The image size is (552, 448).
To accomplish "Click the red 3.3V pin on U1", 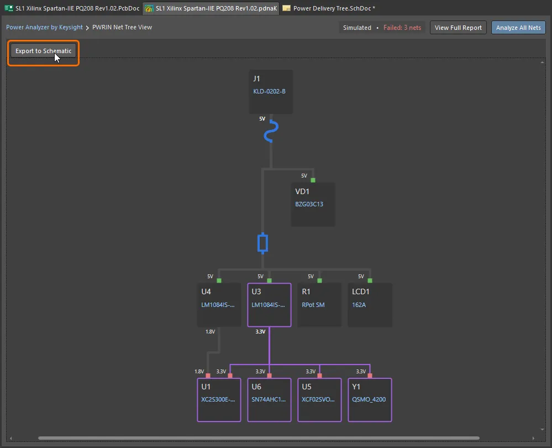I will coord(230,376).
